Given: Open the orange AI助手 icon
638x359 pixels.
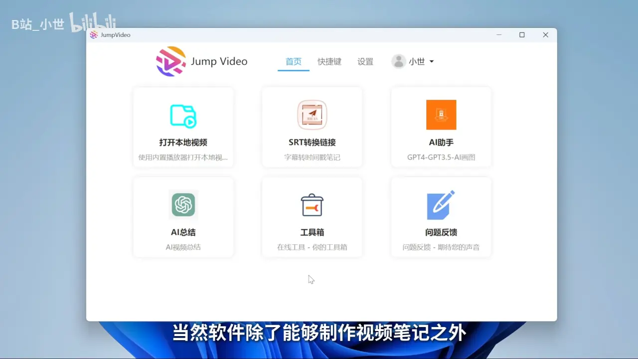Looking at the screenshot, I should (x=441, y=115).
